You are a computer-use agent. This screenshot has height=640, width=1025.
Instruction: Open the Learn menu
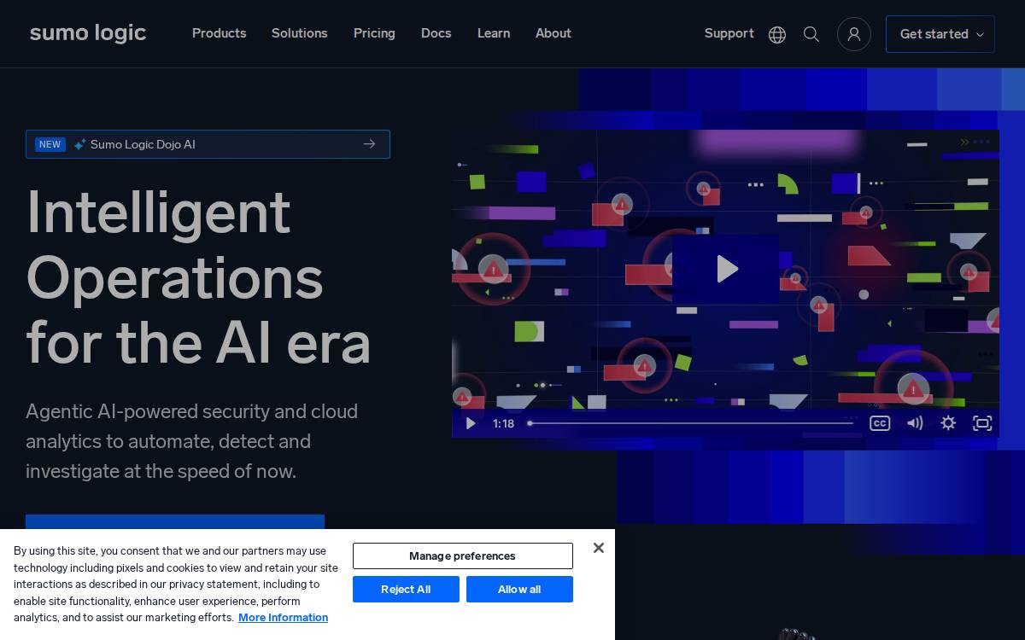(494, 33)
